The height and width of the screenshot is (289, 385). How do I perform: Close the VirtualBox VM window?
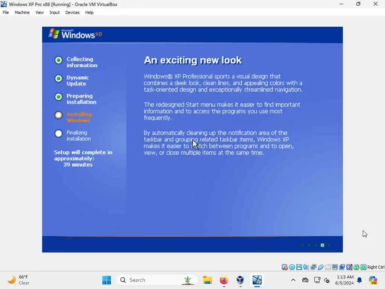pos(376,4)
